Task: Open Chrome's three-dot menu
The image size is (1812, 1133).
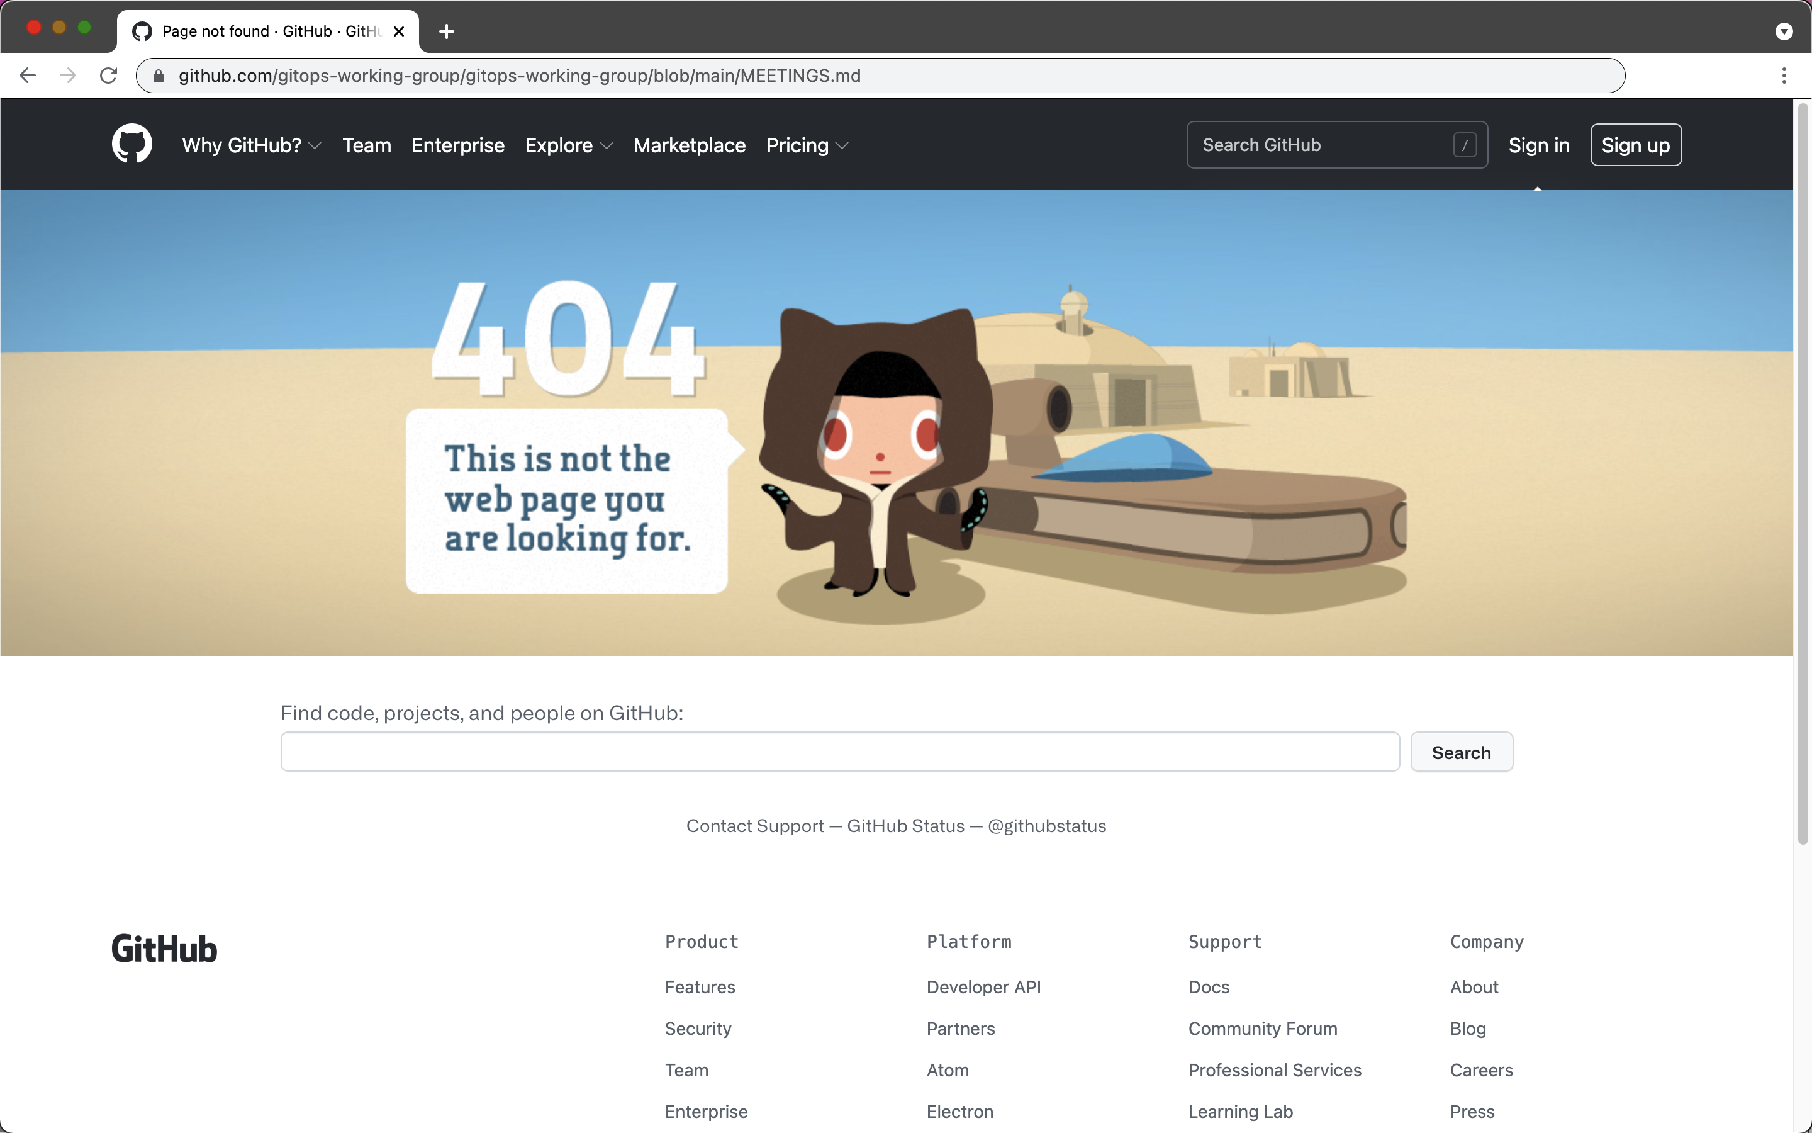Action: click(1784, 76)
